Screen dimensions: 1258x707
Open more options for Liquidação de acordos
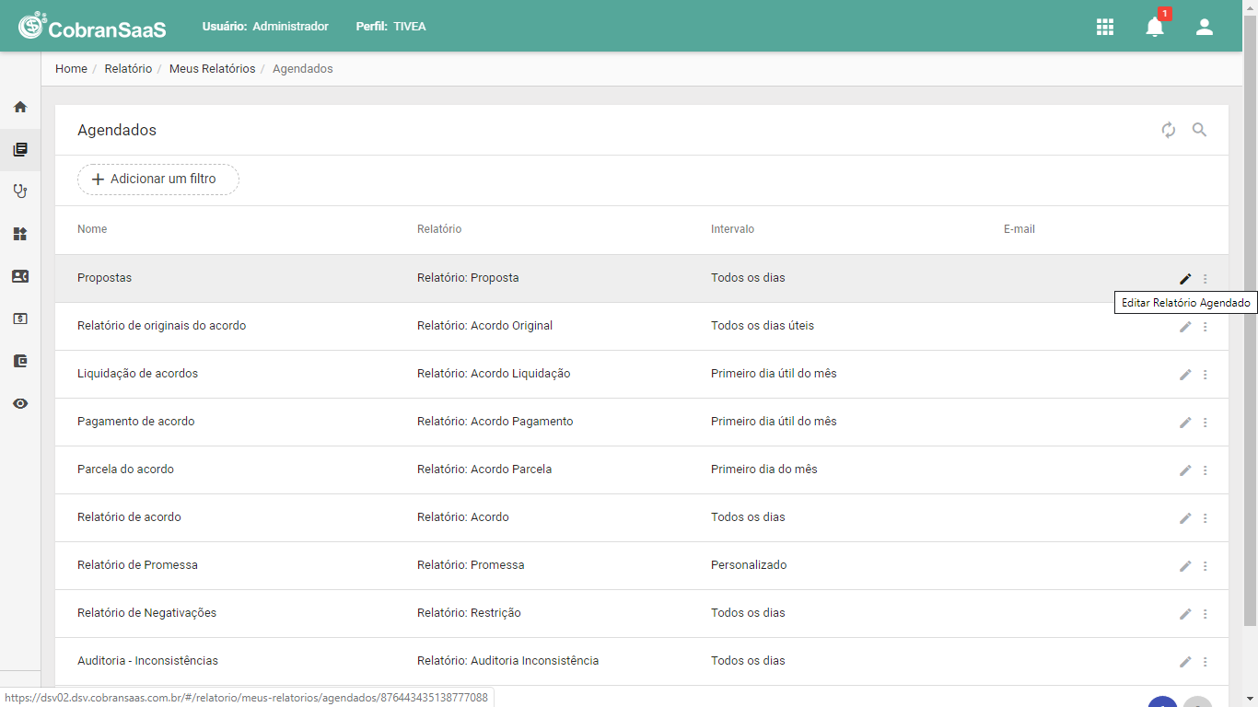coord(1206,375)
